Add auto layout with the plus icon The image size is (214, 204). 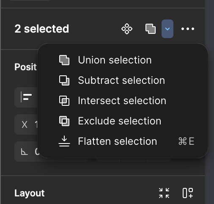[x=188, y=193]
